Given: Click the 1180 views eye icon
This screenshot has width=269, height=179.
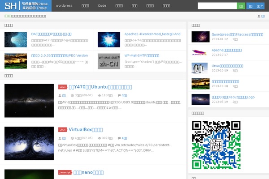Looking at the screenshot, I should 100,96.
